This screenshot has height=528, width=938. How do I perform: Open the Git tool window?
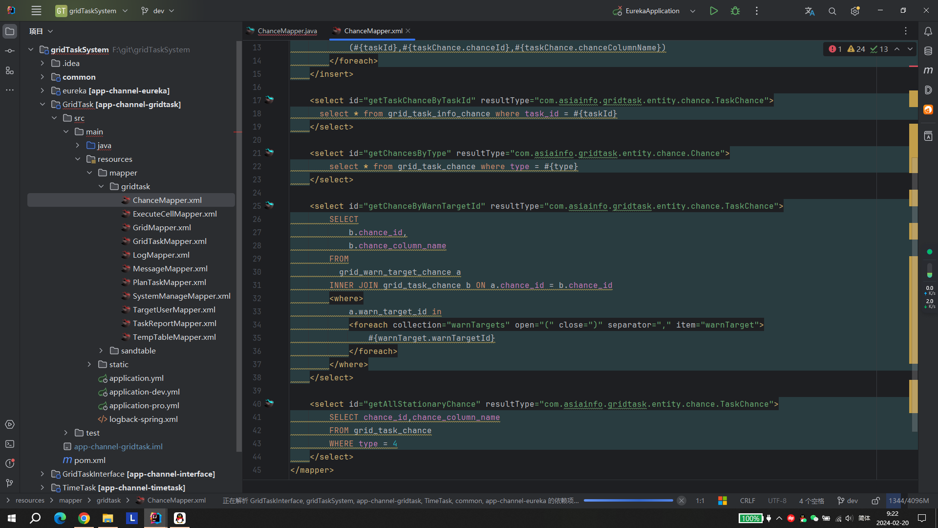tap(10, 483)
